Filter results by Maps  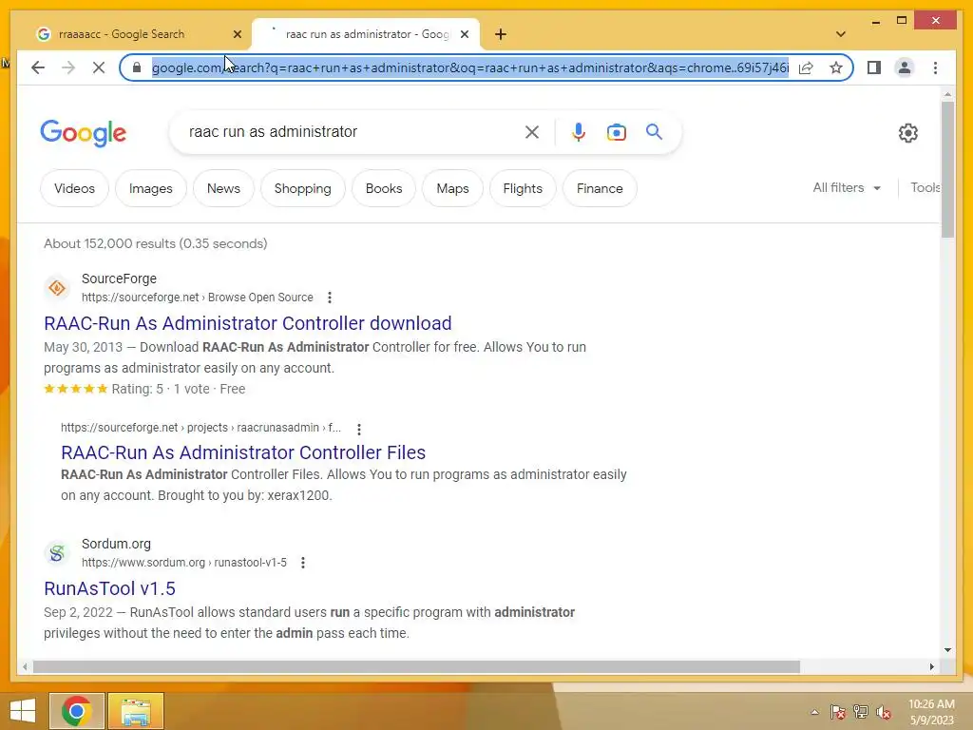(x=452, y=188)
